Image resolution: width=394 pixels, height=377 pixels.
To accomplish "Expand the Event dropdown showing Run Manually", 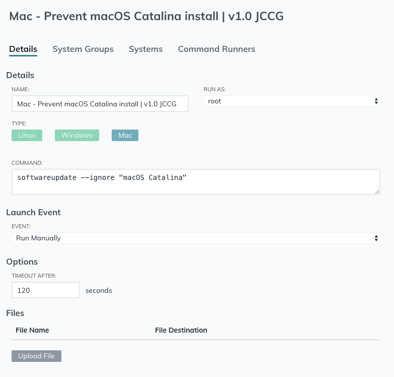I will 195,238.
